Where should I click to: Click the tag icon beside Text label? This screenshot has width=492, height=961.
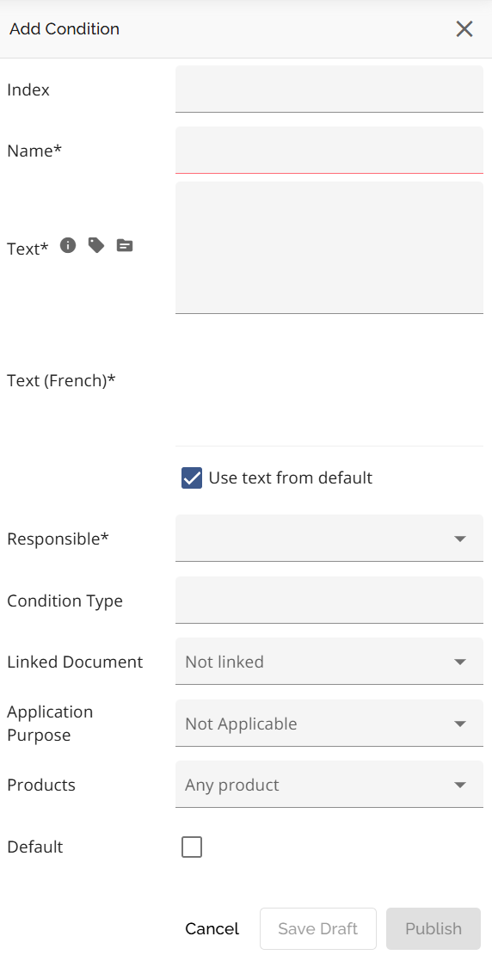(96, 246)
